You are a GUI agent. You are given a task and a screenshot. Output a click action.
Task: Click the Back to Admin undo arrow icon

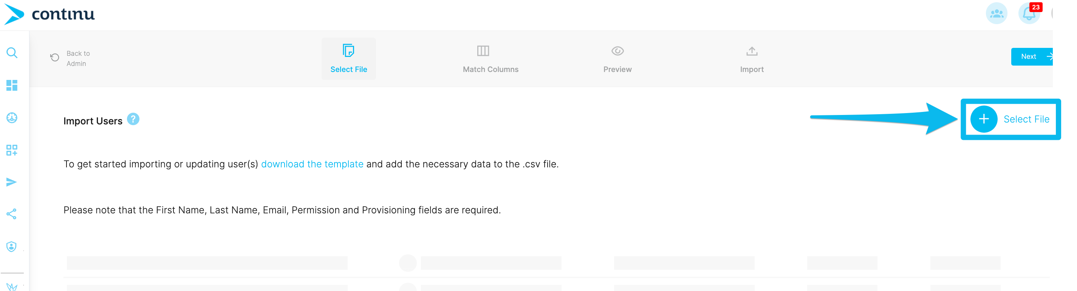pyautogui.click(x=55, y=57)
